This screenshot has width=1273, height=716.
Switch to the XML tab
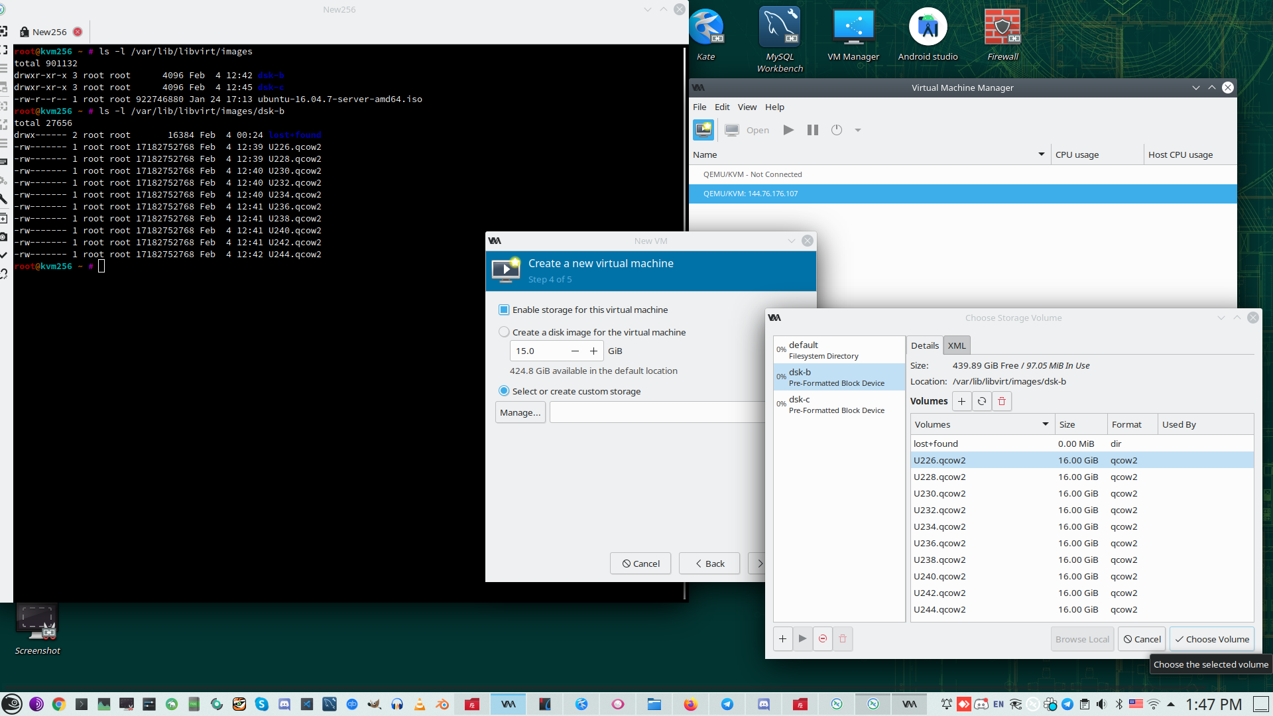point(957,345)
